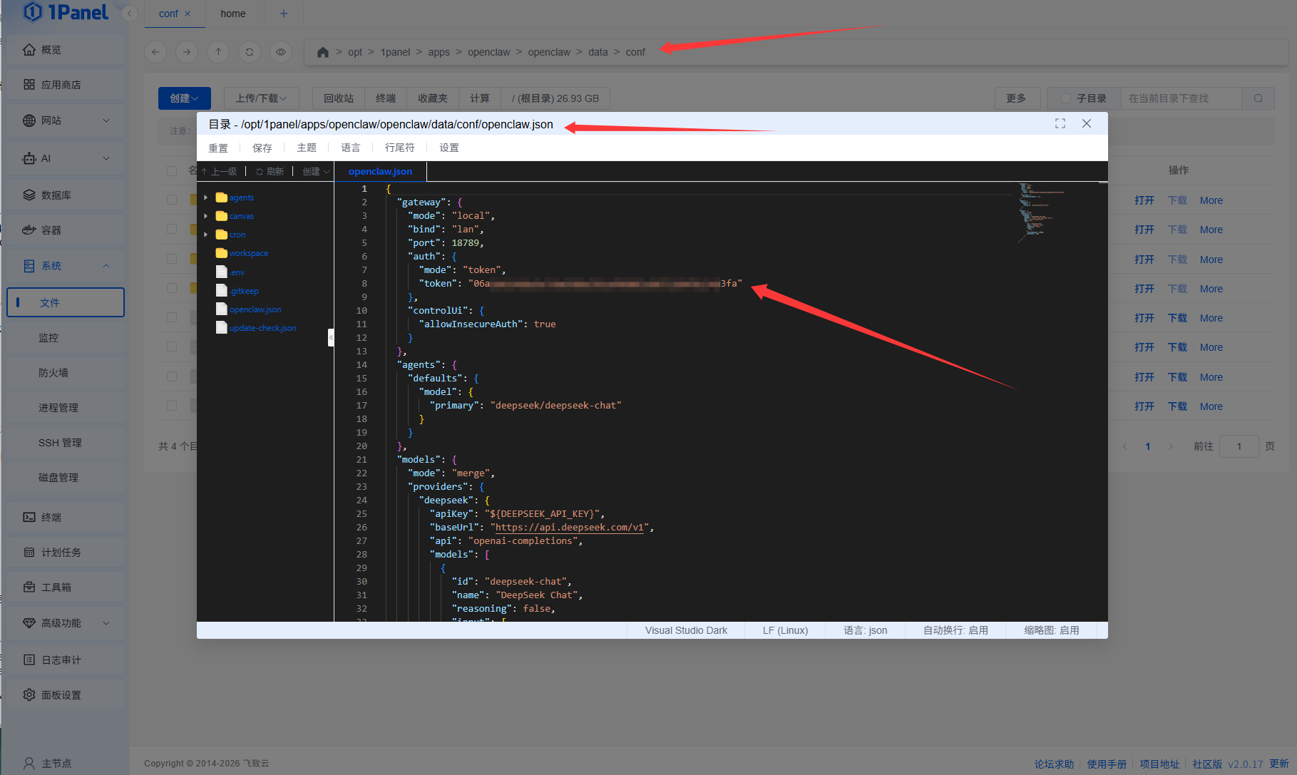Go to parent directory with up arrow
Viewport: 1297px width, 775px height.
coord(218,52)
